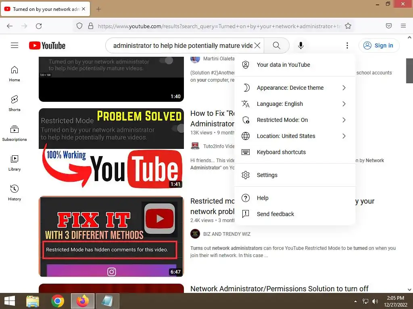Click the YouTube logo
The height and width of the screenshot is (309, 413).
click(47, 45)
